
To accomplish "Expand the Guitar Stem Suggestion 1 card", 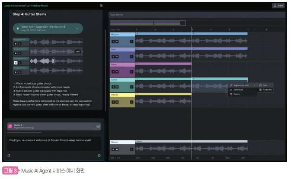I will point(77,29).
